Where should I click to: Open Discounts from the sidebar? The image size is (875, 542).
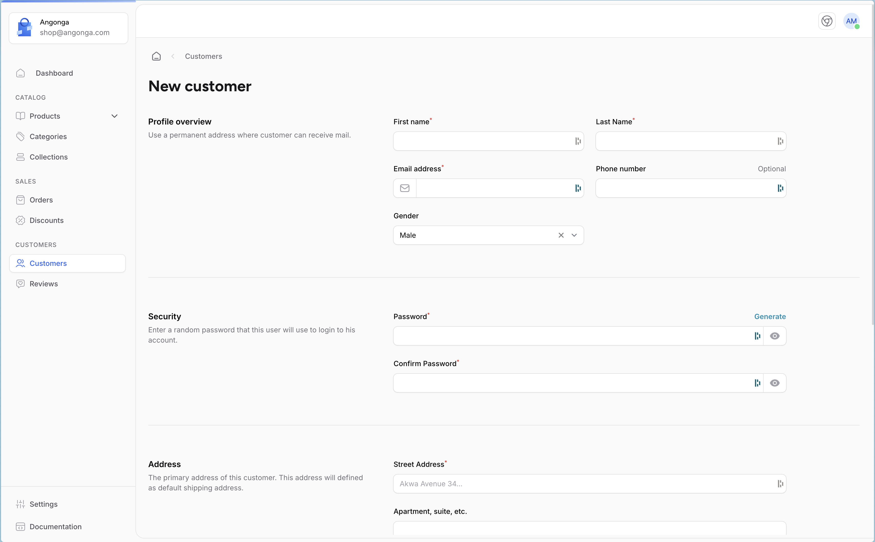[46, 220]
